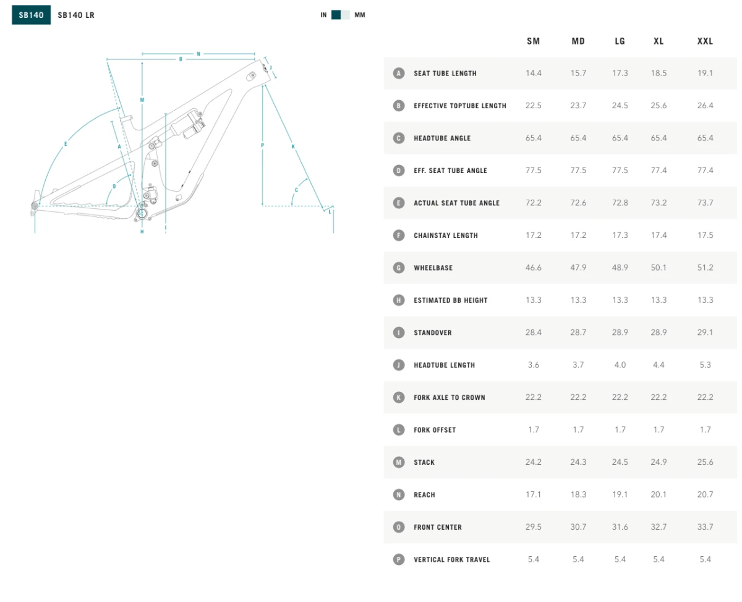This screenshot has height=602, width=742.
Task: Toggle the IN/MM unit switch
Action: tap(341, 15)
